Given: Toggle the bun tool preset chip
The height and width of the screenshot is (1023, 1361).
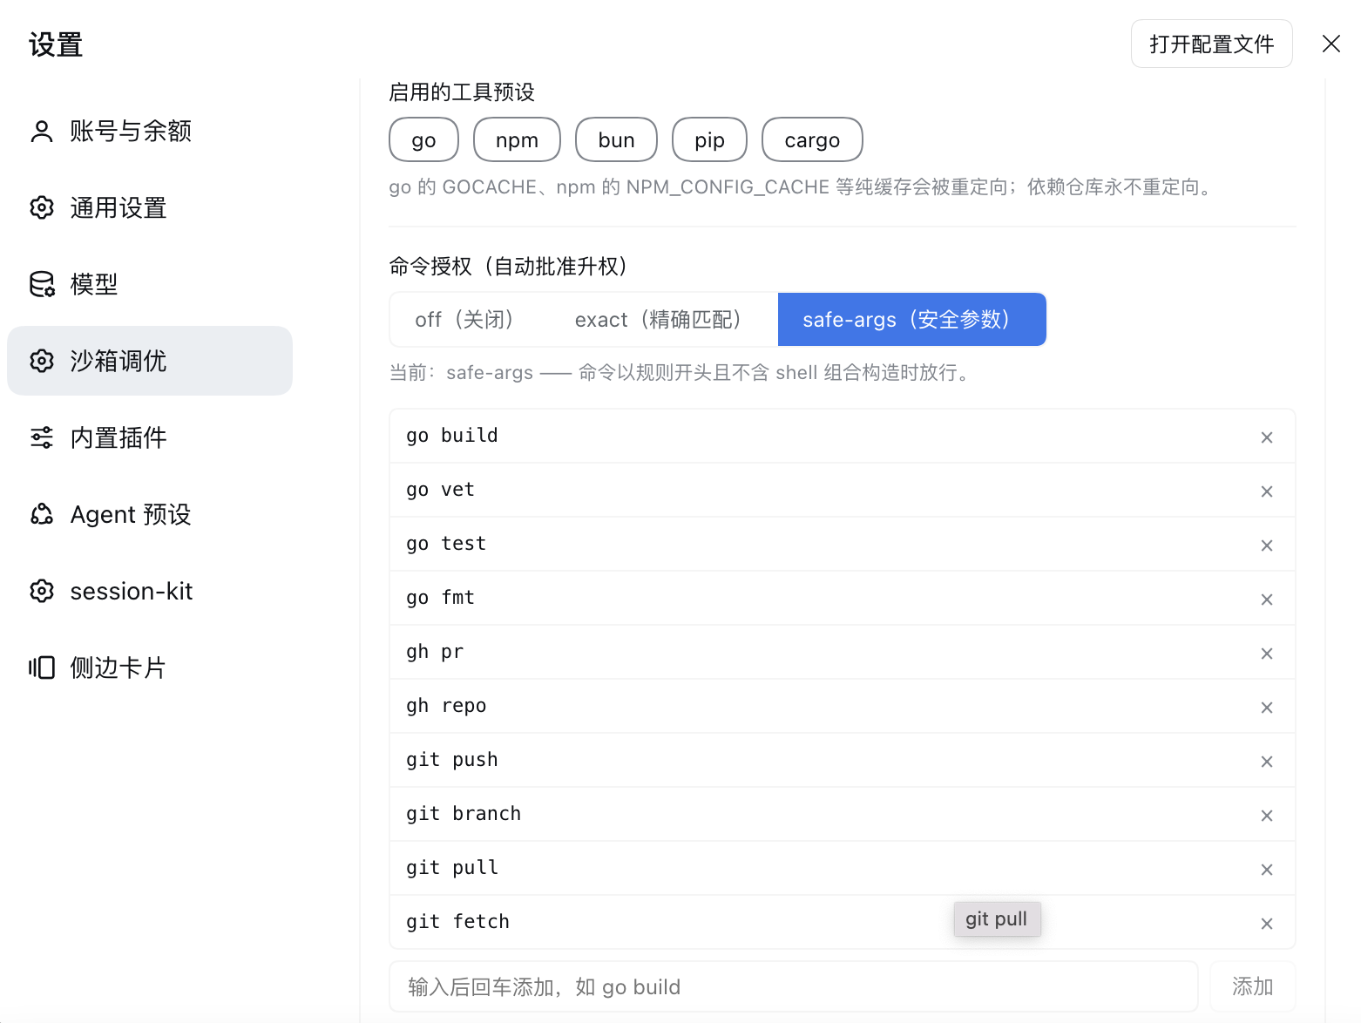Looking at the screenshot, I should 616,139.
